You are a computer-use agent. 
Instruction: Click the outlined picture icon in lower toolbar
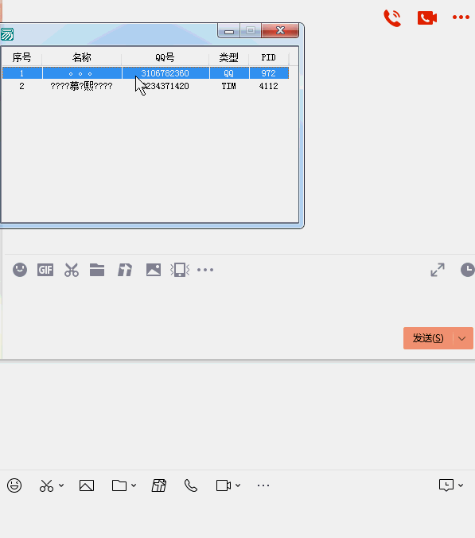click(87, 485)
